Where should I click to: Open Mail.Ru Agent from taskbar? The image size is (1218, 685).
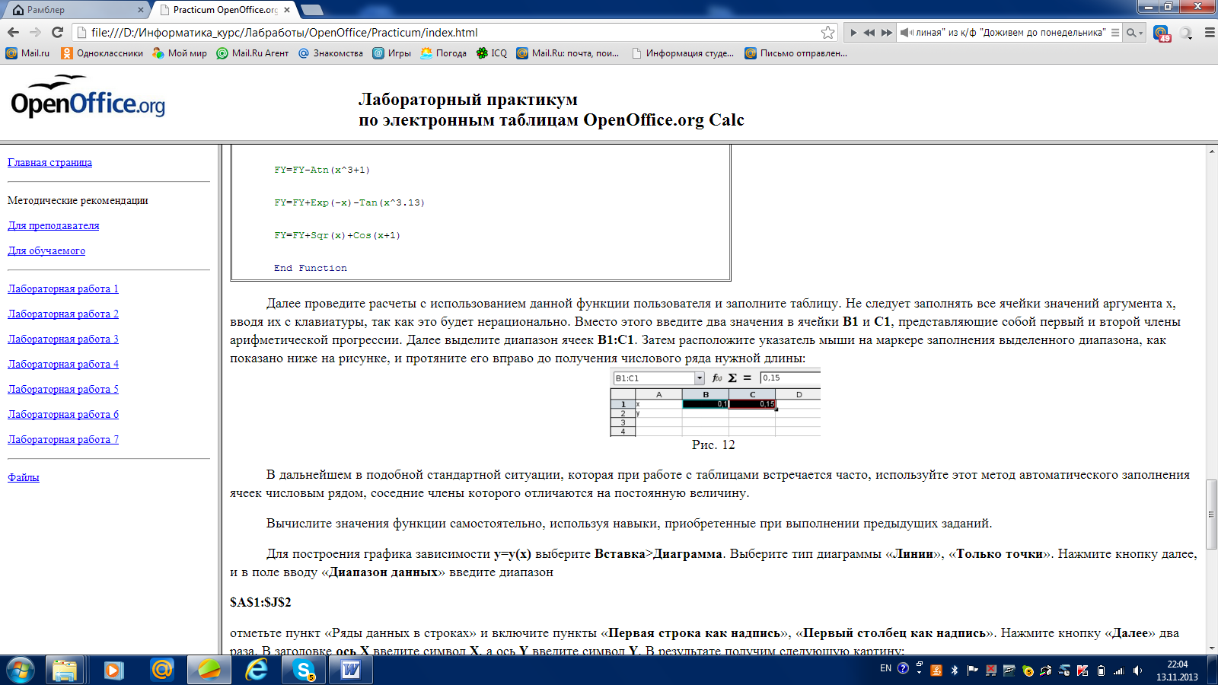pos(161,671)
